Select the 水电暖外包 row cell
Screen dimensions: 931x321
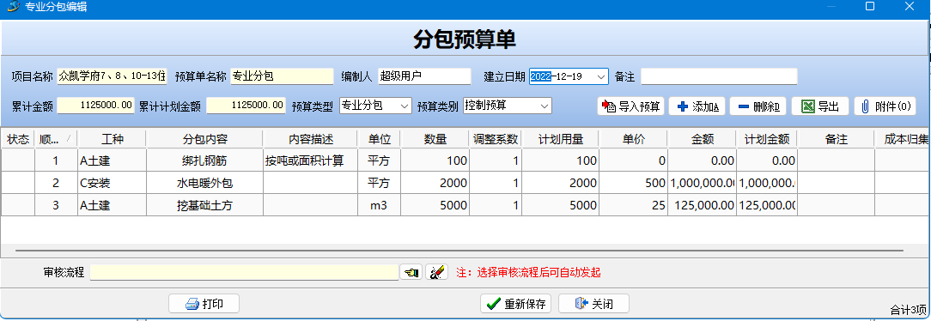click(204, 183)
